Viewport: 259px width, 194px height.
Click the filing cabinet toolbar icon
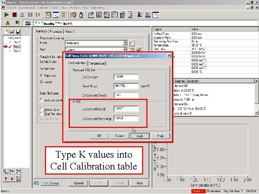pos(122,15)
